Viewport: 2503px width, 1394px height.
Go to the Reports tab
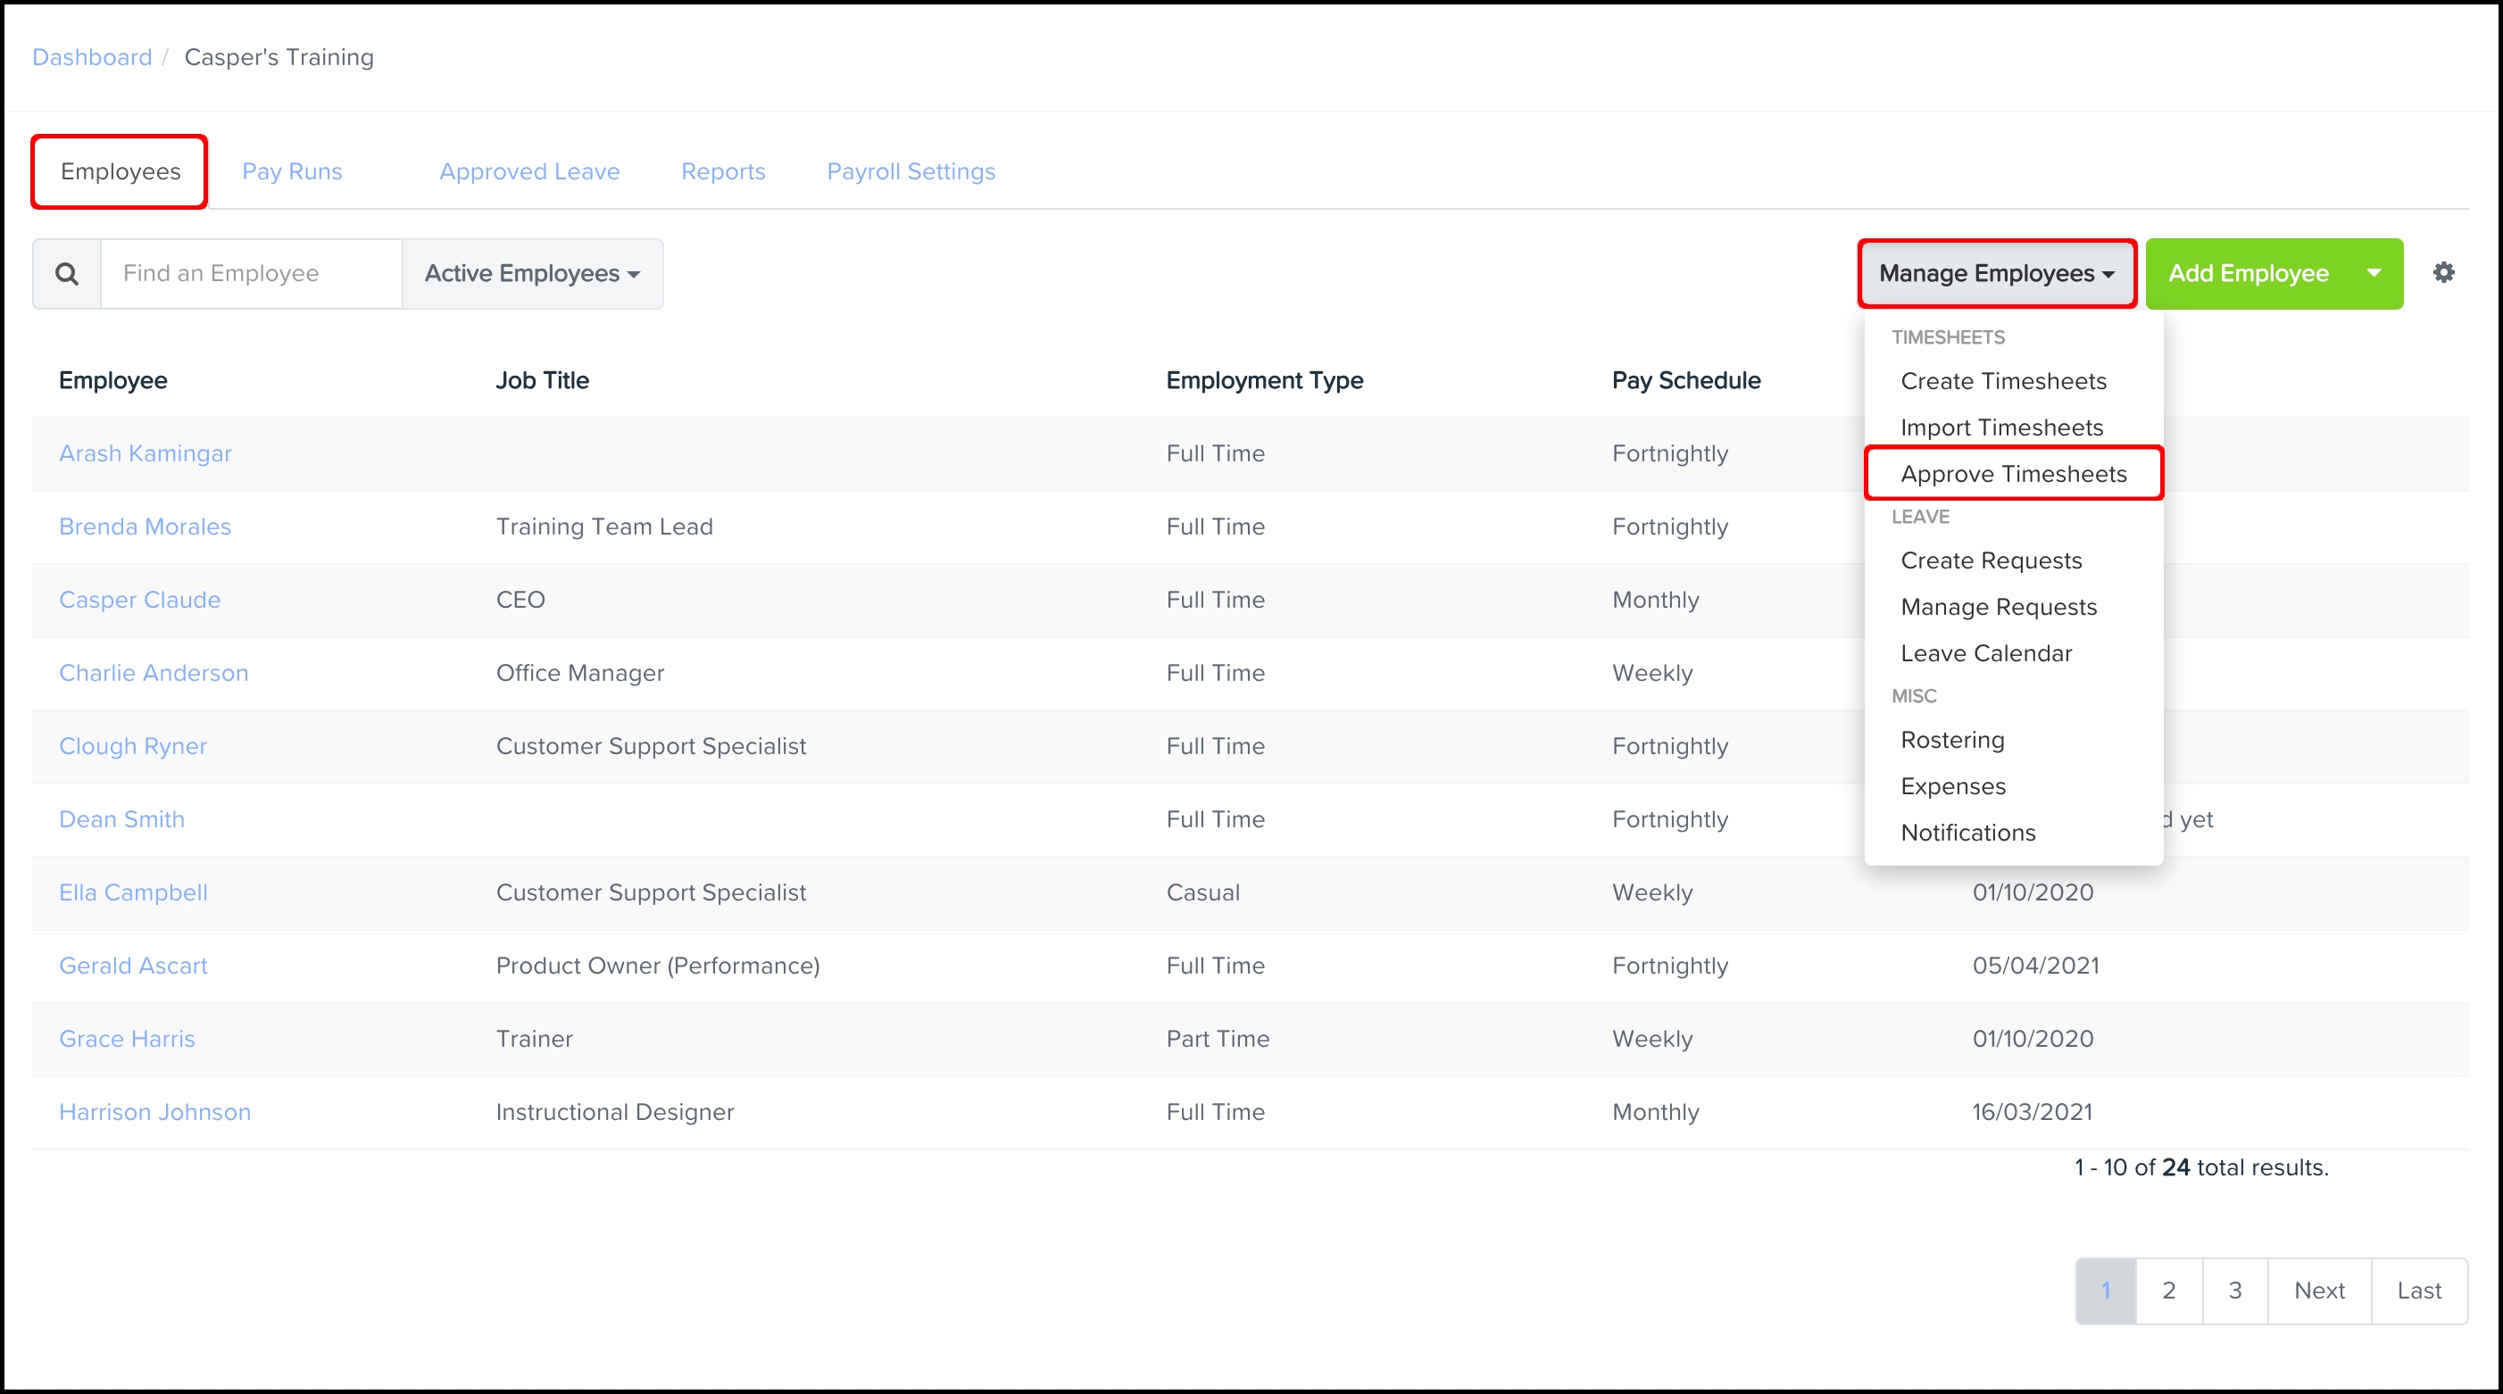point(723,172)
